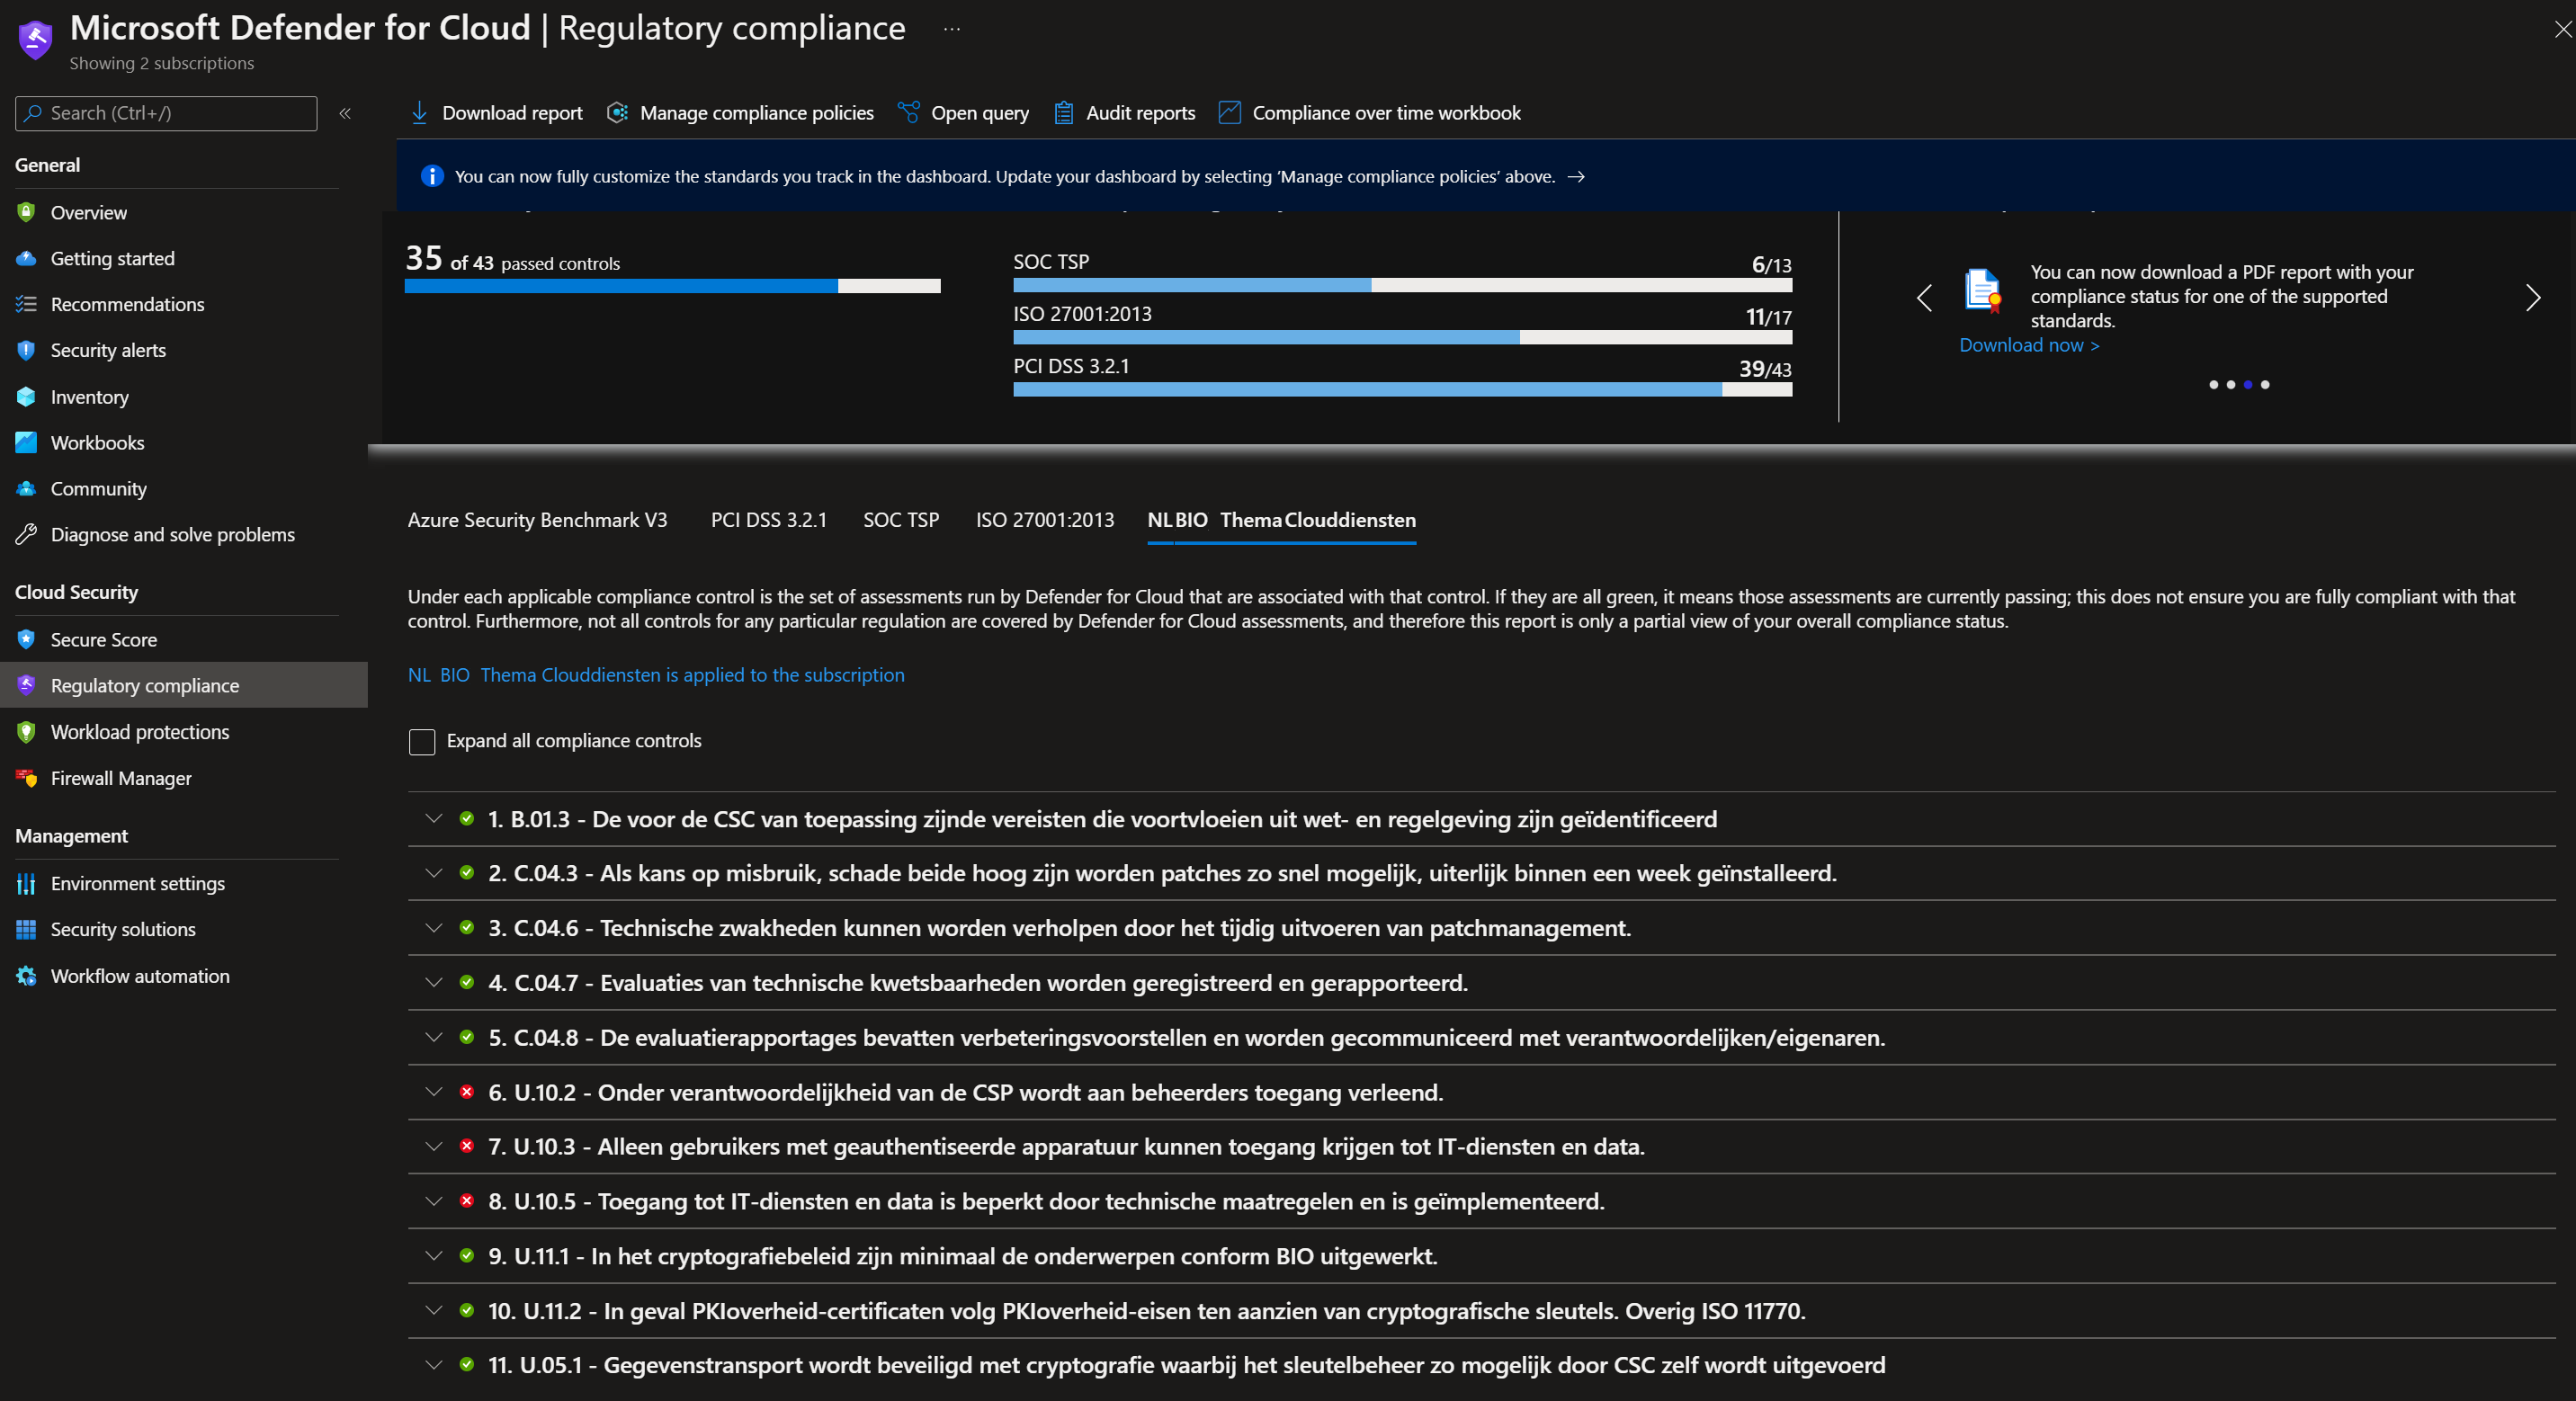Screen dimensions: 2576x1401
Task: Click the Manage compliance policies gear icon
Action: point(618,113)
